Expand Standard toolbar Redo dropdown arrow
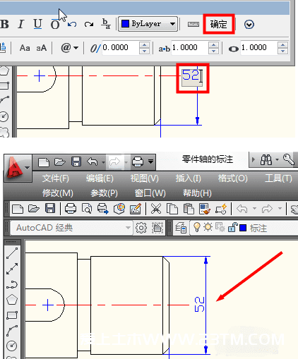298x359 pixels. 280,208
